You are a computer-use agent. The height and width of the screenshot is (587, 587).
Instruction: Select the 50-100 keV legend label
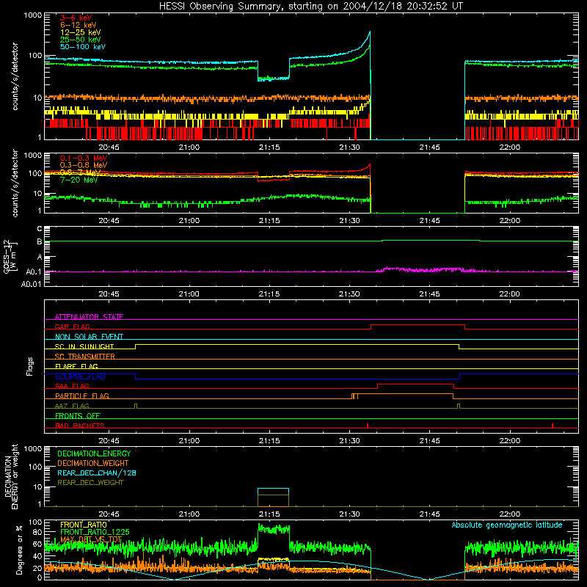coord(83,47)
